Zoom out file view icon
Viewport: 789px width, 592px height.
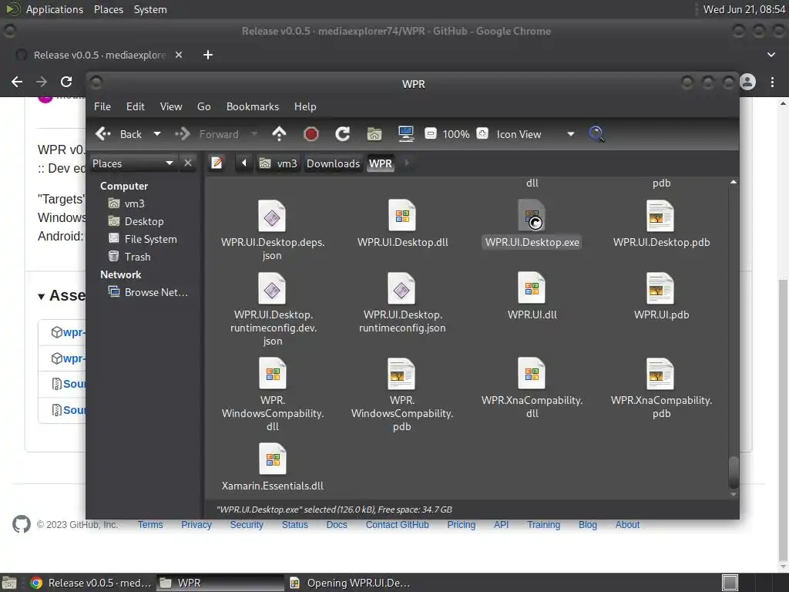[x=430, y=134]
